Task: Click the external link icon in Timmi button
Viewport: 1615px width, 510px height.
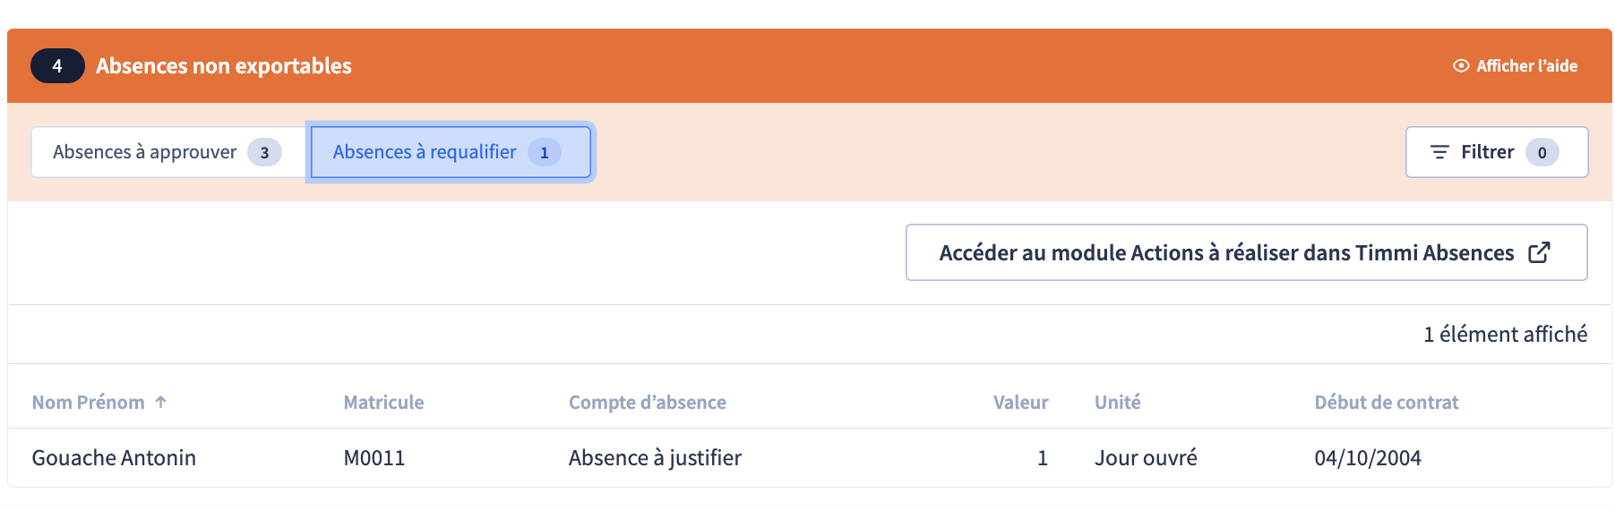Action: [x=1539, y=253]
